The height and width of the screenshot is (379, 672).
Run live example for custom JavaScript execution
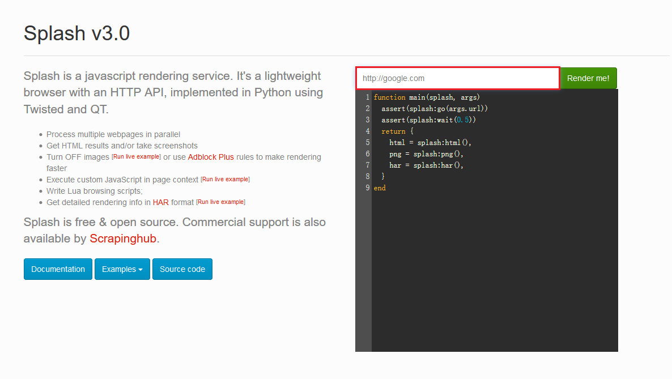(225, 179)
